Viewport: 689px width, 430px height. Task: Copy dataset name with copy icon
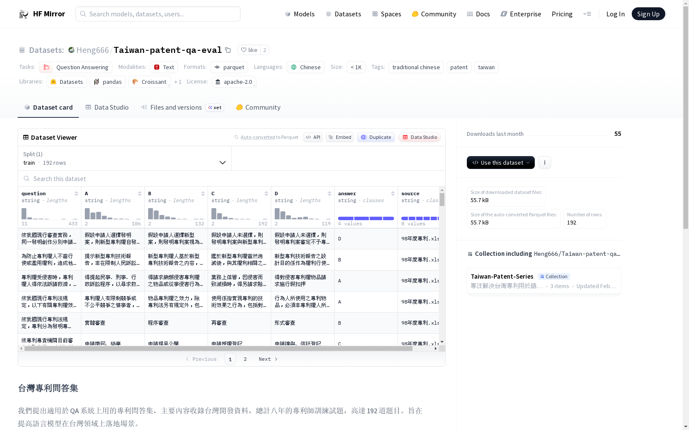pos(228,50)
